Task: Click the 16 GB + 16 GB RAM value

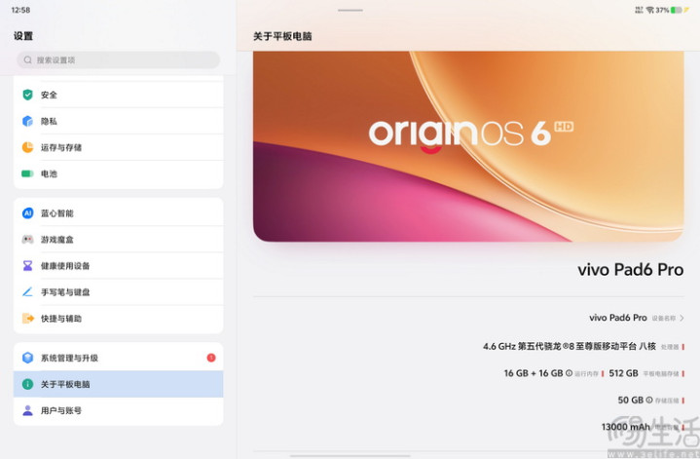Action: pos(534,373)
